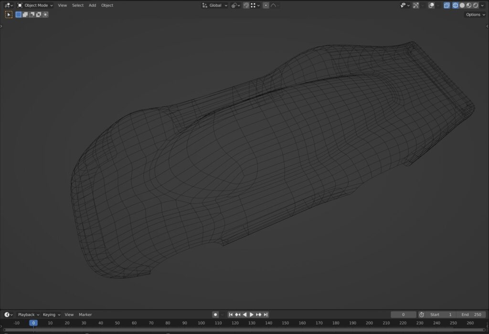
Task: Enable the snapping magnet icon
Action: tap(246, 5)
